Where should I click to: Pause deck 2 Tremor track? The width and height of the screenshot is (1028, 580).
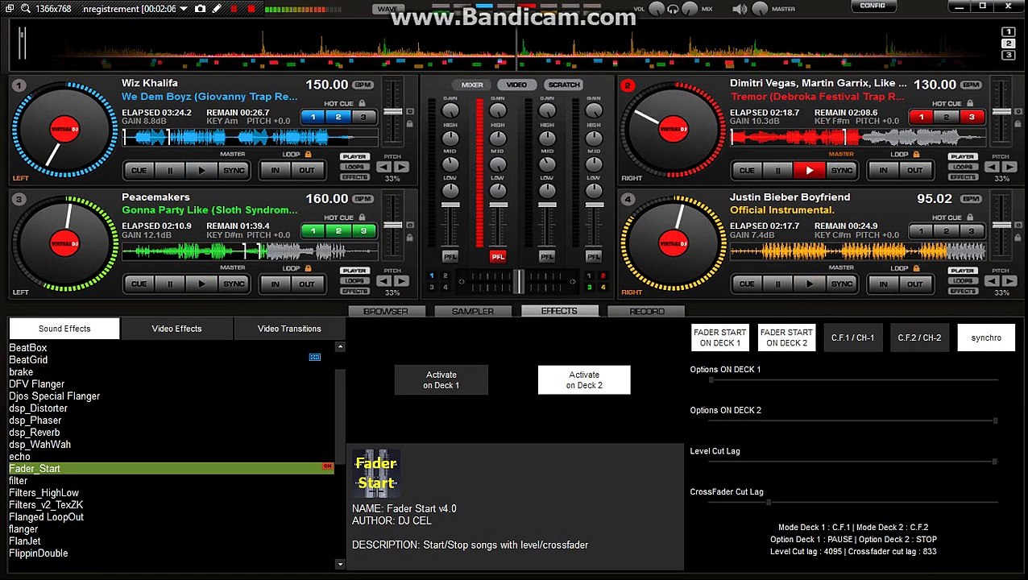[x=778, y=170]
